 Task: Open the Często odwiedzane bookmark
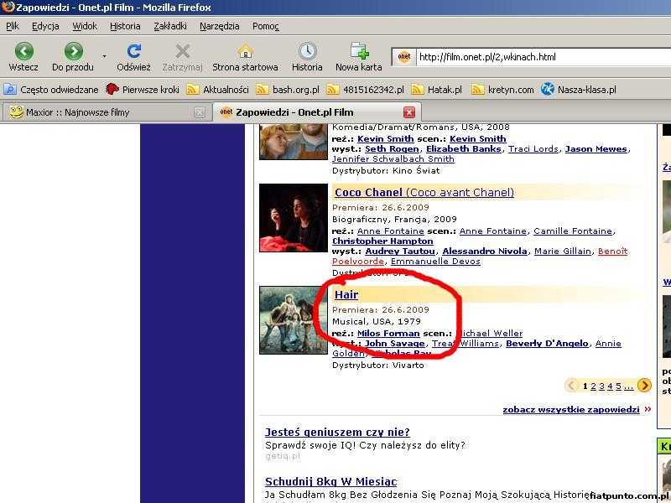51,90
